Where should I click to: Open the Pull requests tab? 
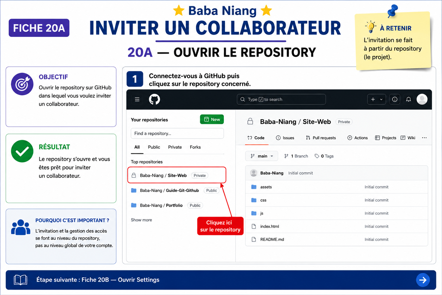(321, 138)
